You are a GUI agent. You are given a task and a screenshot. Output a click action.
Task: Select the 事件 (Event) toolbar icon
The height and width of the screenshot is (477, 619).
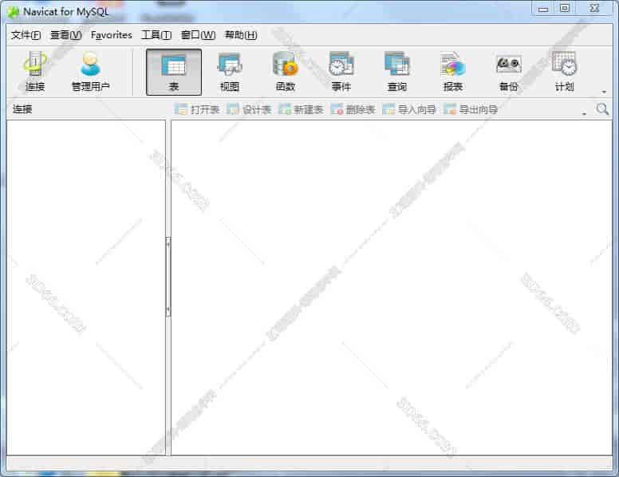tap(341, 72)
